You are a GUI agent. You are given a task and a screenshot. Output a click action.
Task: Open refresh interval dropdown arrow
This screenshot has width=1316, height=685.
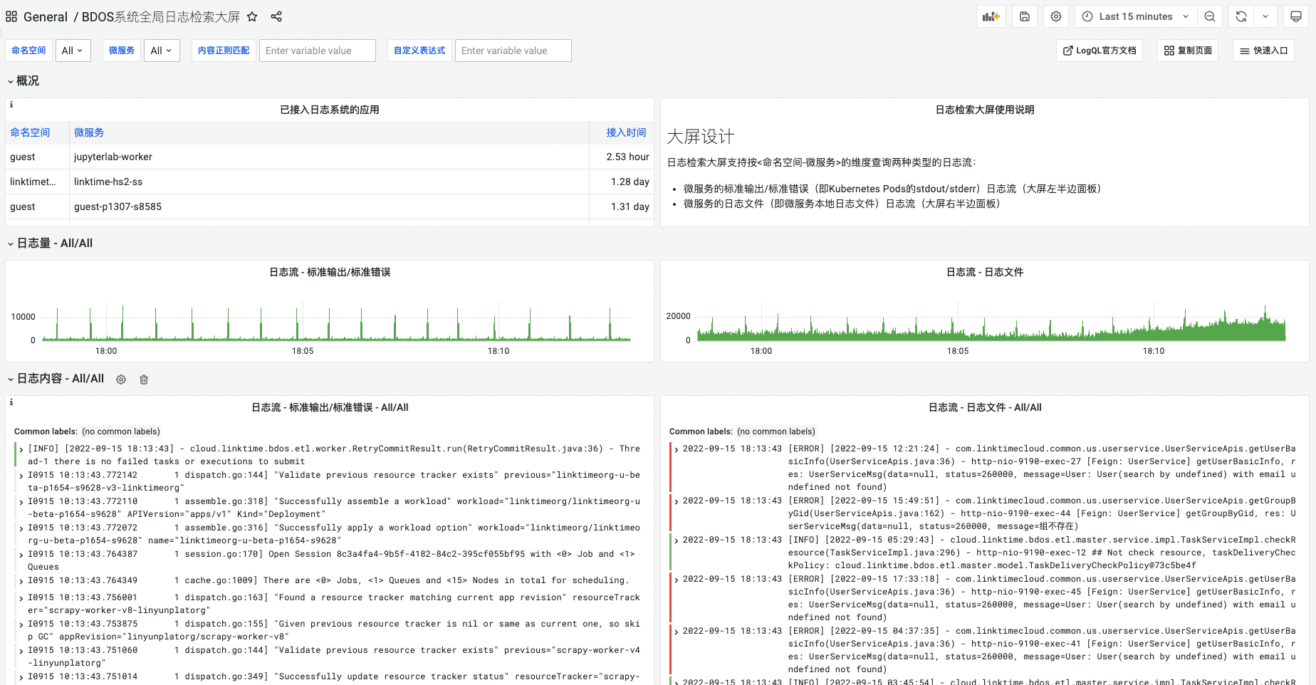1265,16
